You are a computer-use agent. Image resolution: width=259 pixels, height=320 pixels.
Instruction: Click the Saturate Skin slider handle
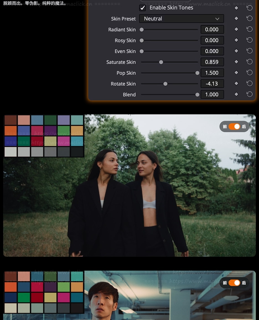click(x=161, y=62)
